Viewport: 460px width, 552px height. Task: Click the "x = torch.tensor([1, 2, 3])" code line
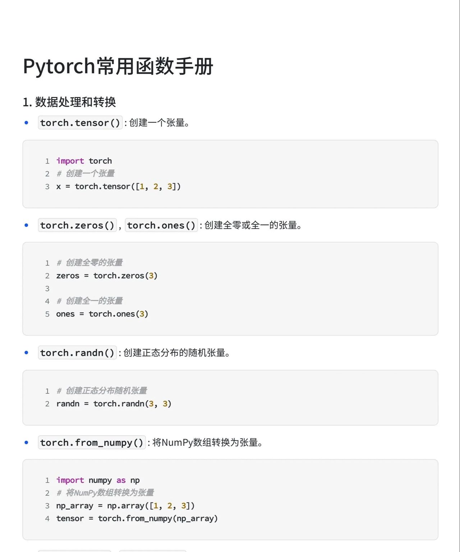click(118, 187)
